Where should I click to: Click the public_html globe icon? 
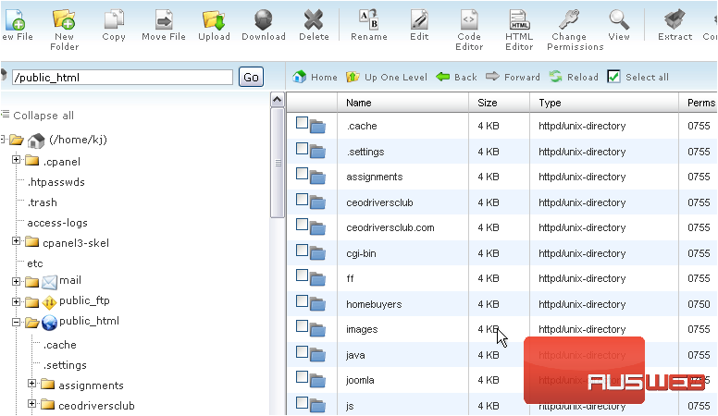click(49, 323)
